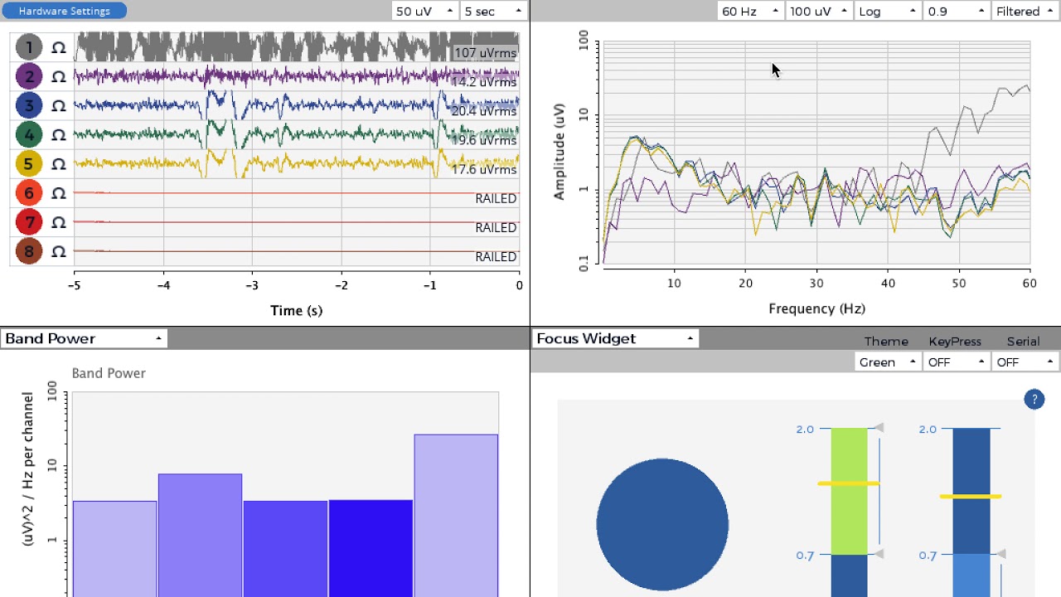The width and height of the screenshot is (1061, 597).
Task: Click the Frequency (Hz) axis label
Action: click(816, 308)
